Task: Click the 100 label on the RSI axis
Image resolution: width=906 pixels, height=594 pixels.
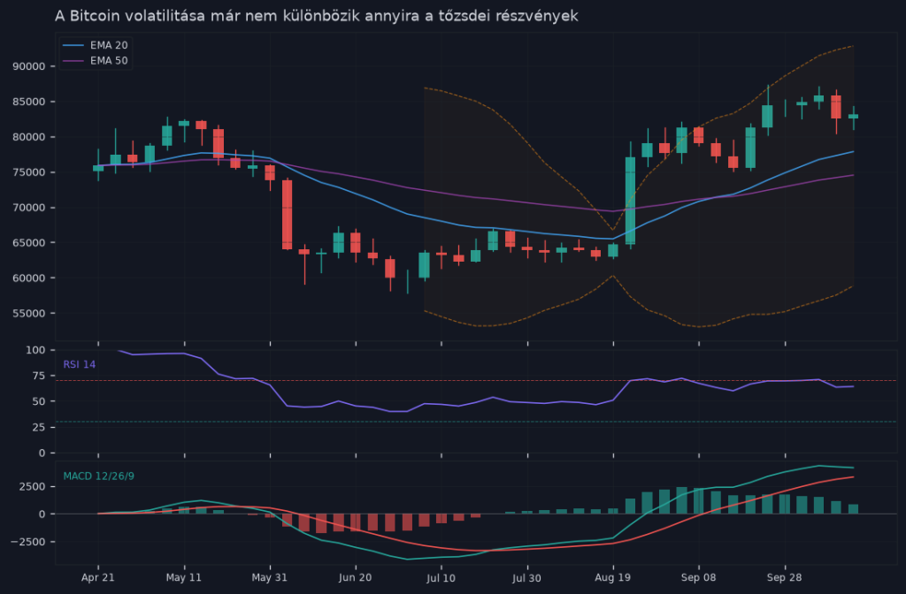Action: click(x=35, y=350)
